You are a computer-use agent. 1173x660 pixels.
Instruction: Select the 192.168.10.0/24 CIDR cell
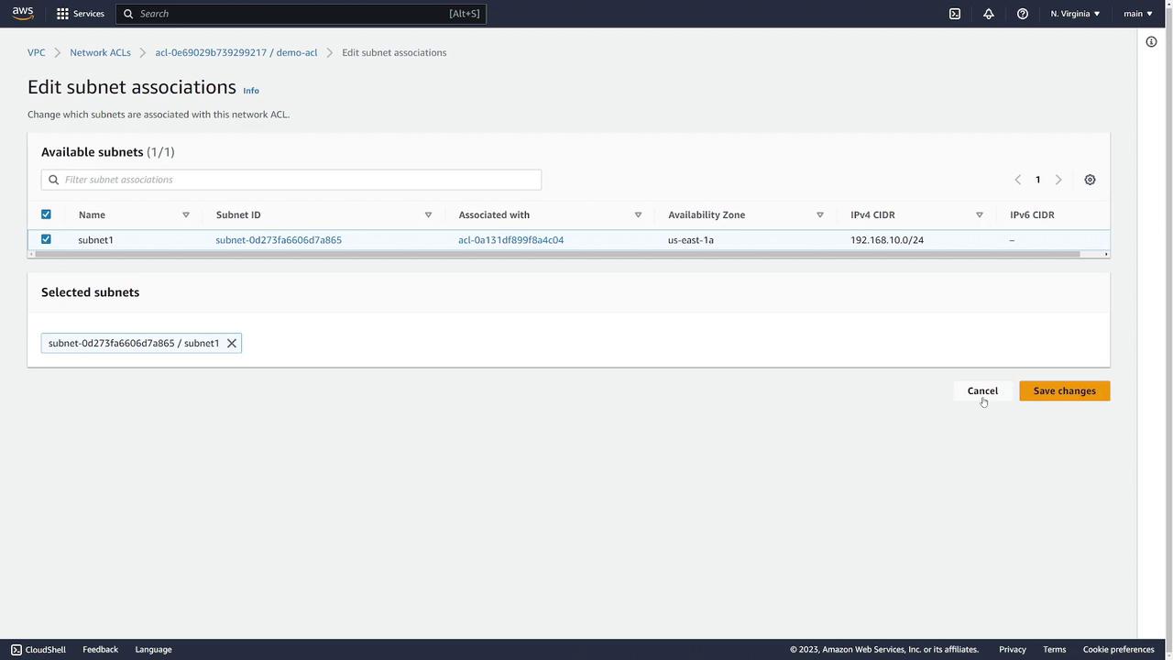coord(887,240)
